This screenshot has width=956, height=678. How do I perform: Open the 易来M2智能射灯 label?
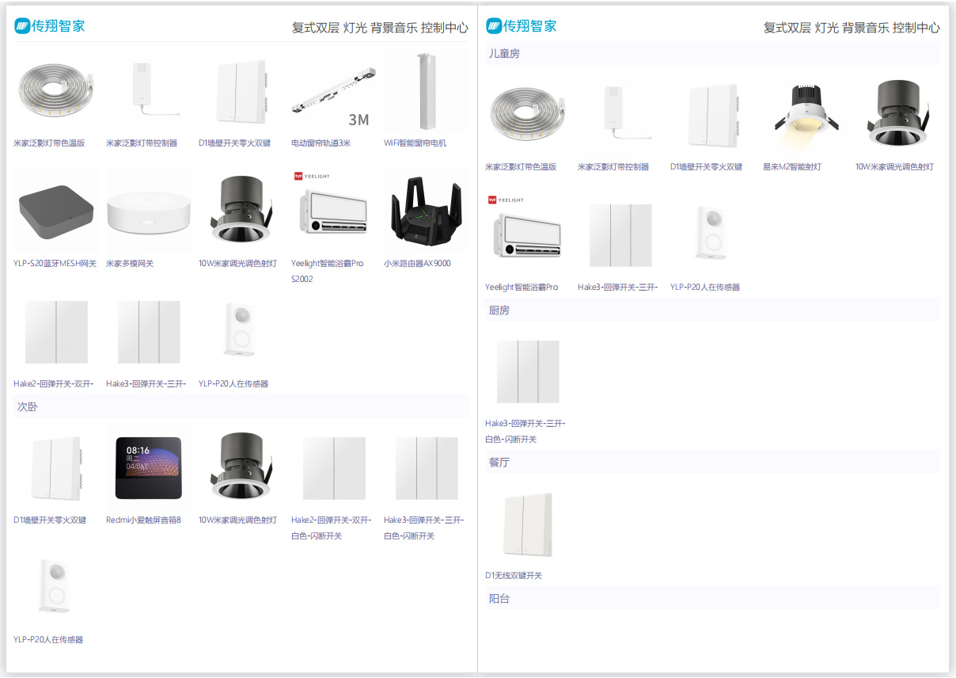pyautogui.click(x=791, y=167)
